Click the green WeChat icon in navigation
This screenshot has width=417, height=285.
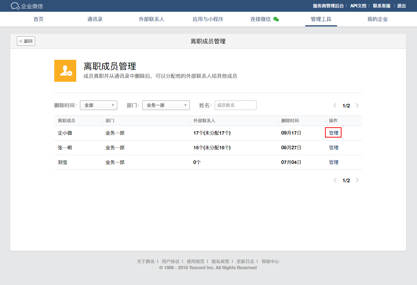point(276,19)
